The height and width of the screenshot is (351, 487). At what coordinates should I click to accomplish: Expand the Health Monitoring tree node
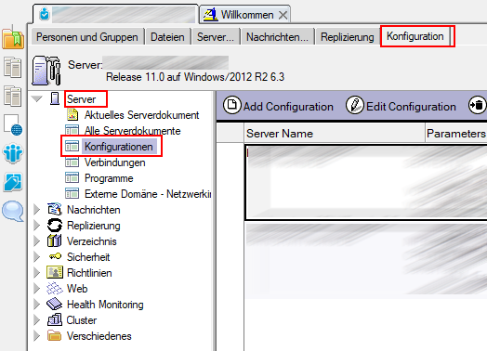(37, 305)
